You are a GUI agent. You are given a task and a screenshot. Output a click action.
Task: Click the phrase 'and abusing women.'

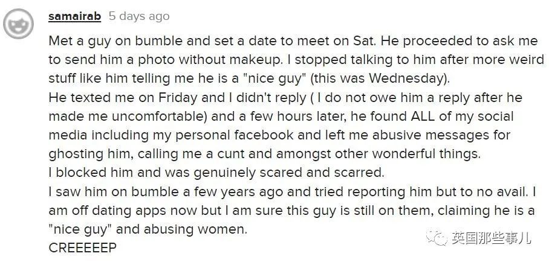pyautogui.click(x=181, y=229)
